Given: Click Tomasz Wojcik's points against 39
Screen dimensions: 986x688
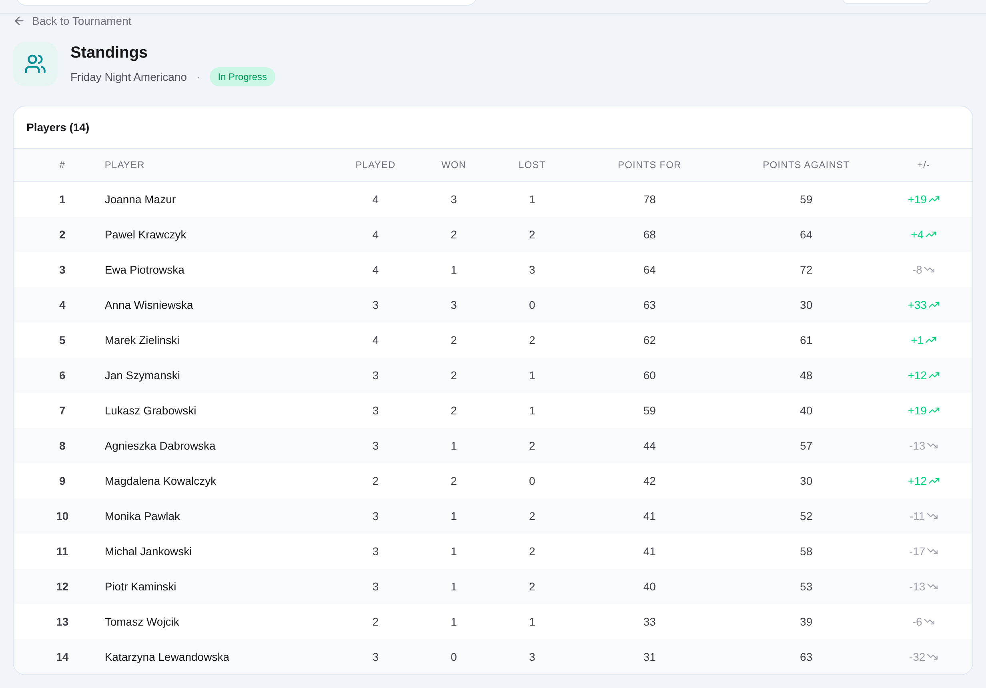Looking at the screenshot, I should click(x=806, y=622).
